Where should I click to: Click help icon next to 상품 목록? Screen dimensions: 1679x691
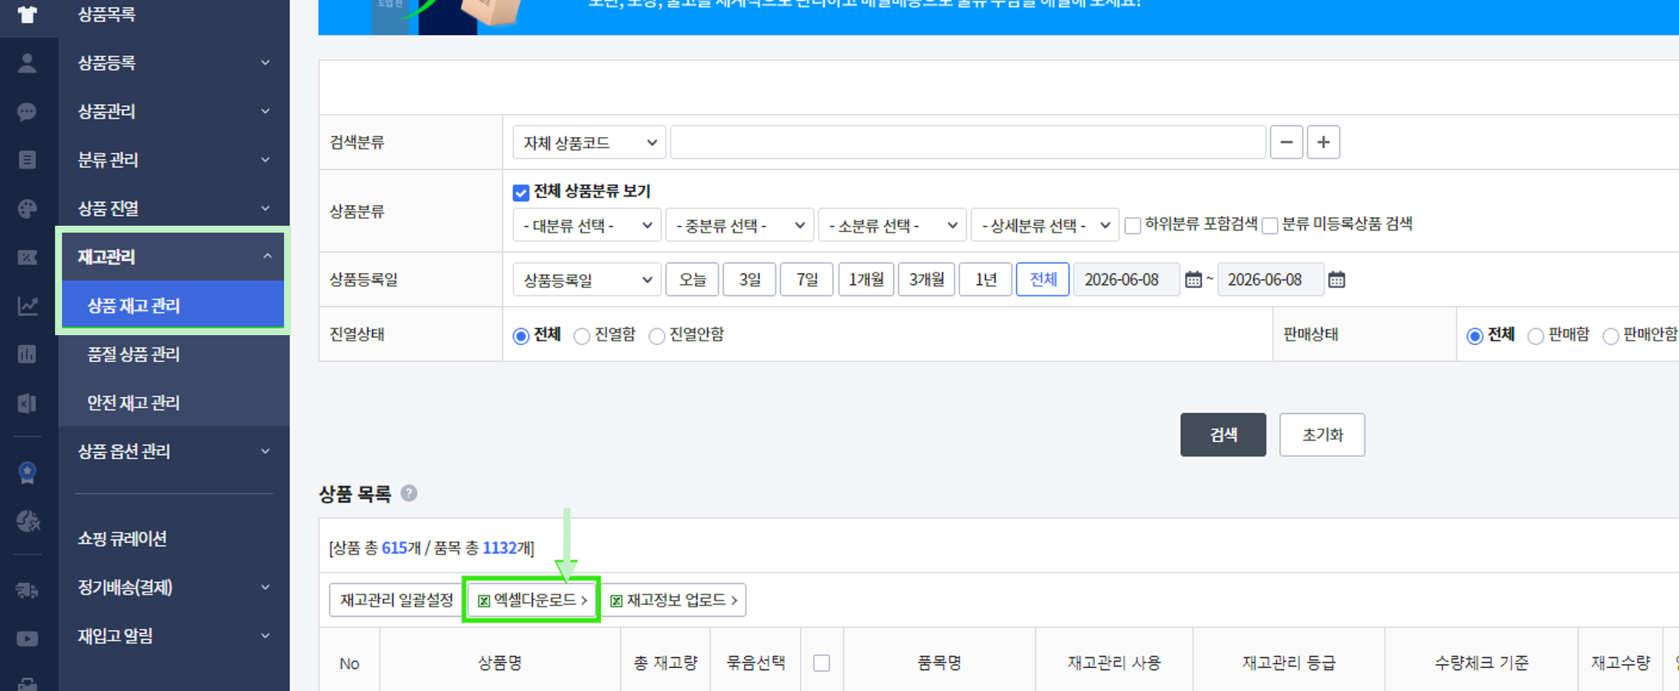[x=409, y=493]
